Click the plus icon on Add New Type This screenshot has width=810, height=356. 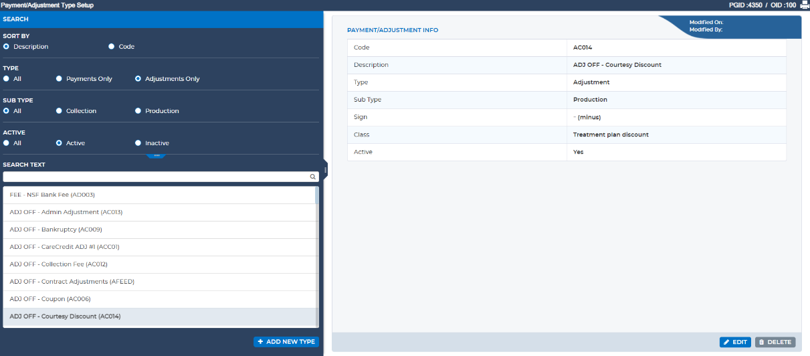pos(260,341)
